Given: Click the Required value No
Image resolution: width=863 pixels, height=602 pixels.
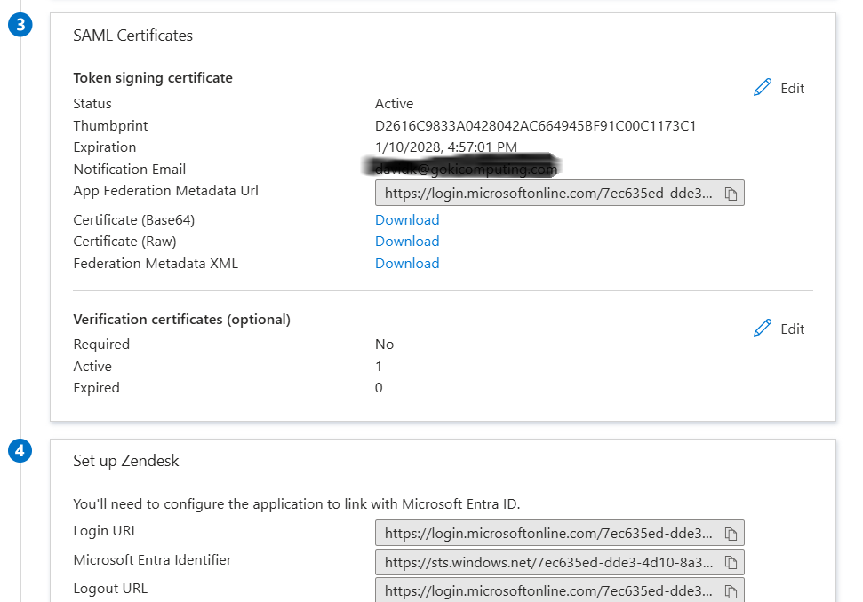Looking at the screenshot, I should click(384, 345).
